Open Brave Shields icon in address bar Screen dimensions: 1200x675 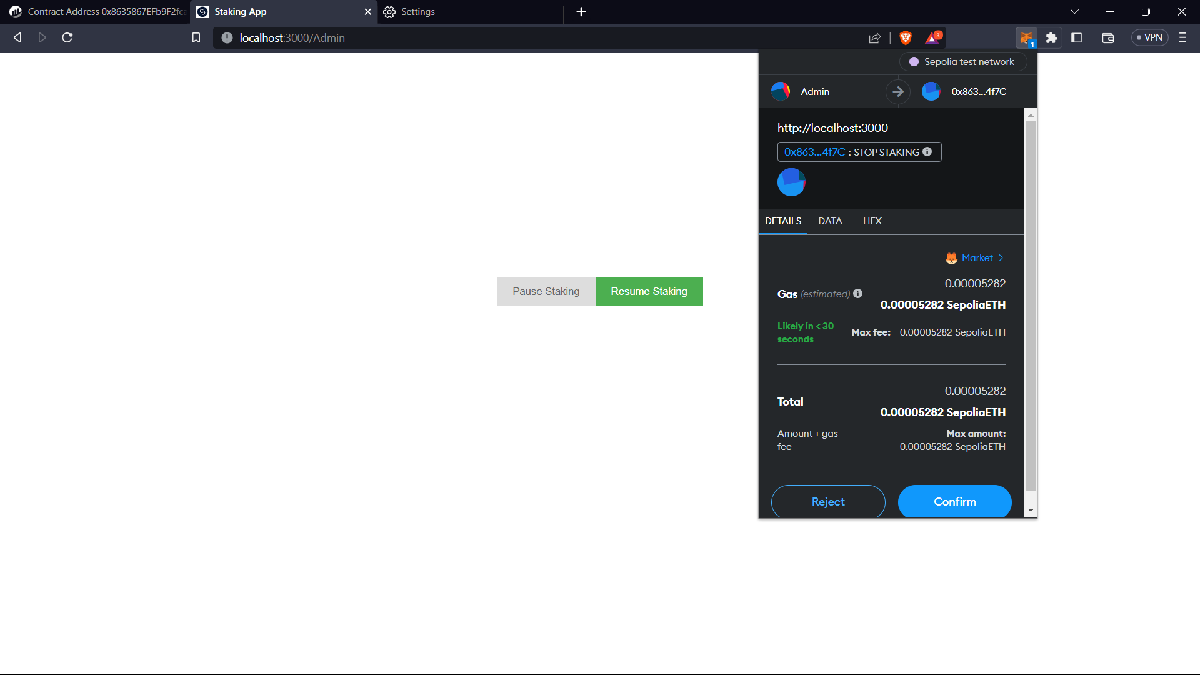[x=904, y=37]
